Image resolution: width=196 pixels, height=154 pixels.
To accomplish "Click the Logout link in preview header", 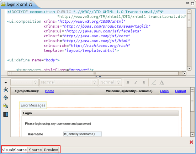I will coord(180,91).
